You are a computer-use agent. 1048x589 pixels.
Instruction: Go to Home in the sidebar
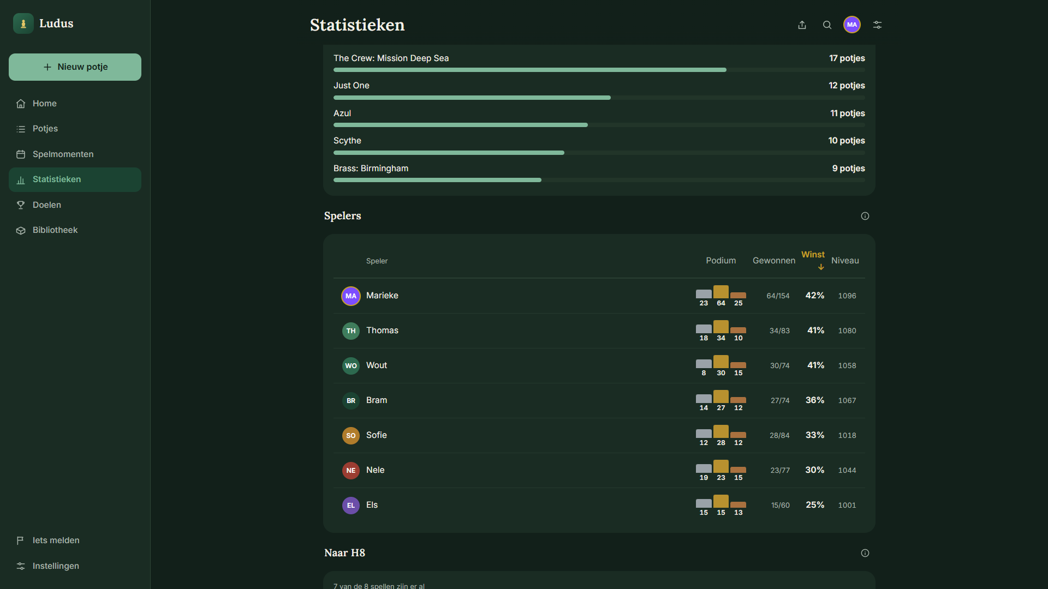click(75, 104)
